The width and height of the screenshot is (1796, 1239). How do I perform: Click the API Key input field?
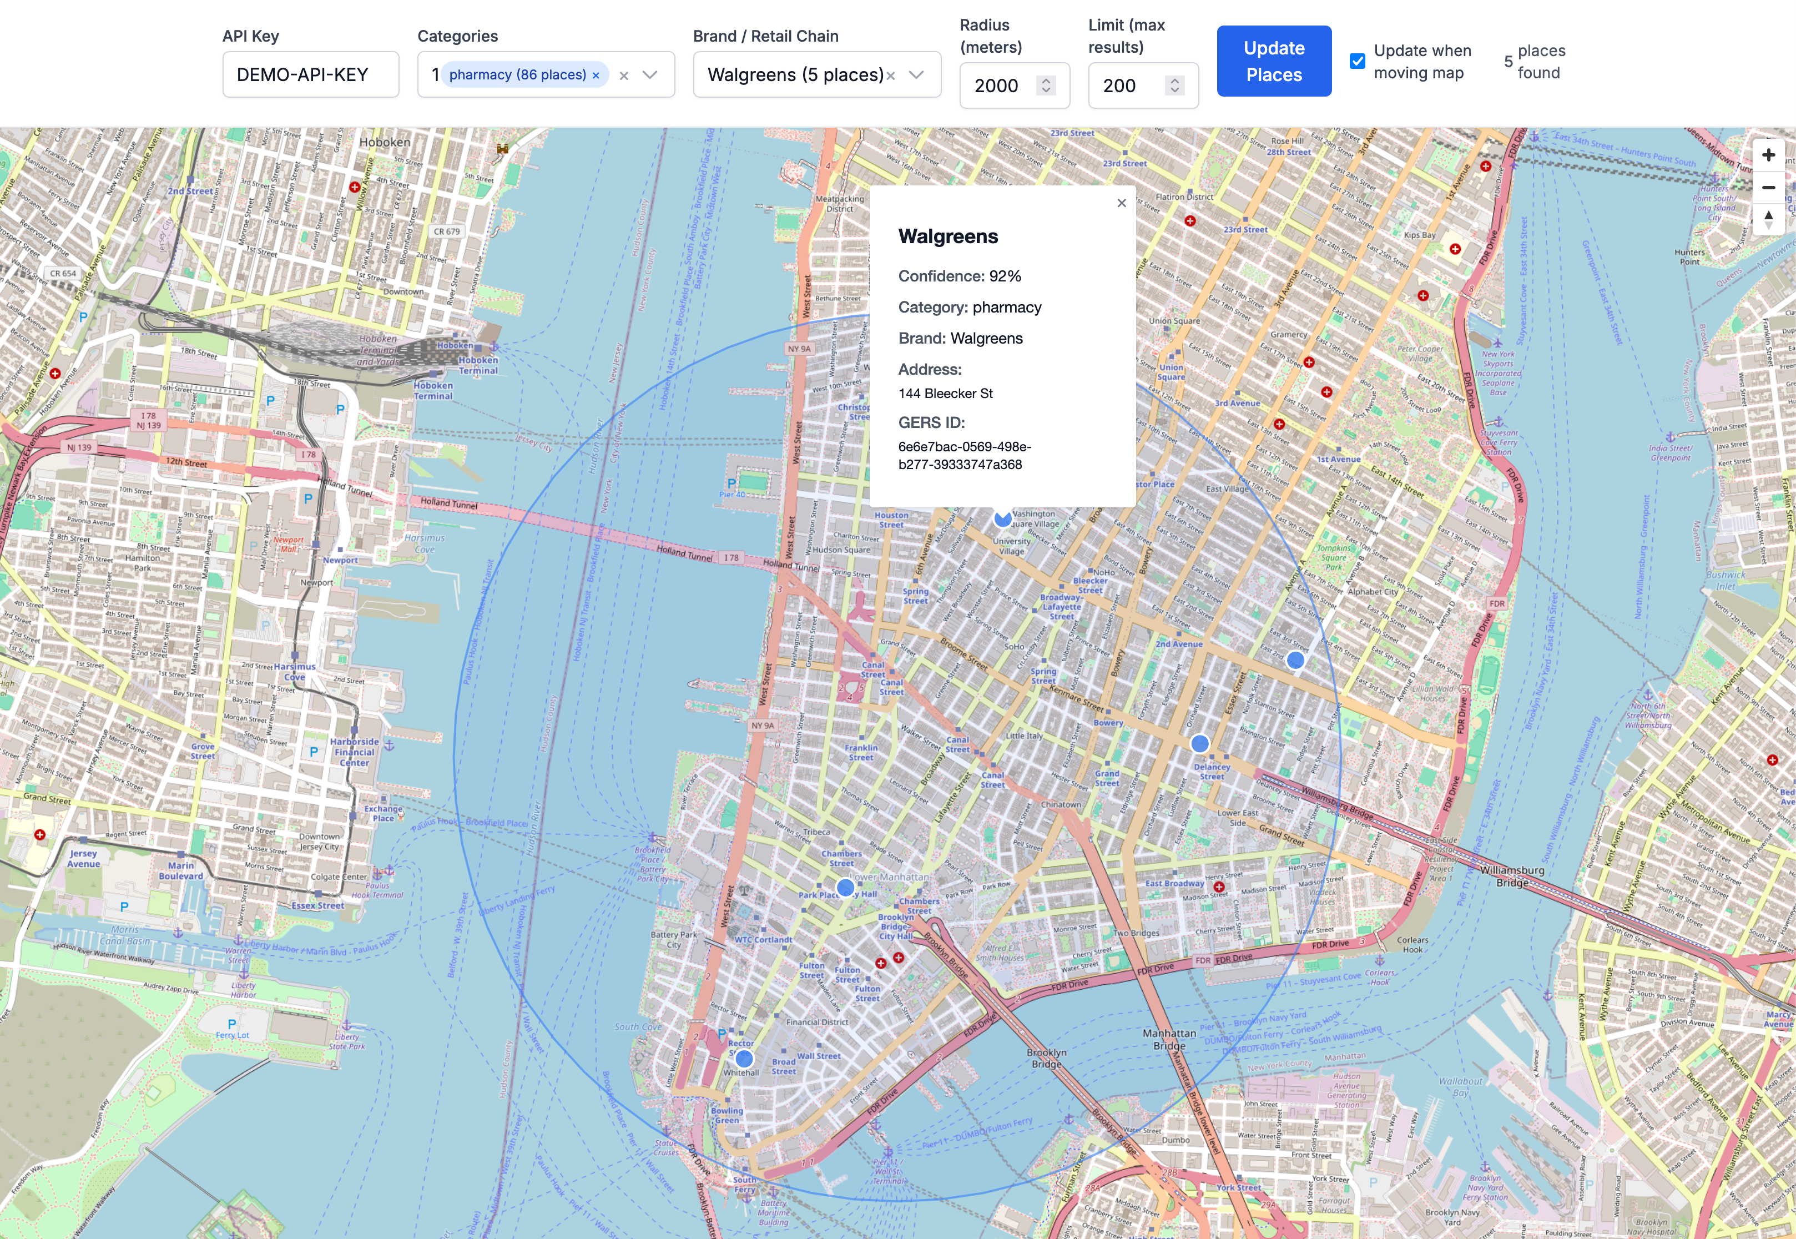coord(310,75)
